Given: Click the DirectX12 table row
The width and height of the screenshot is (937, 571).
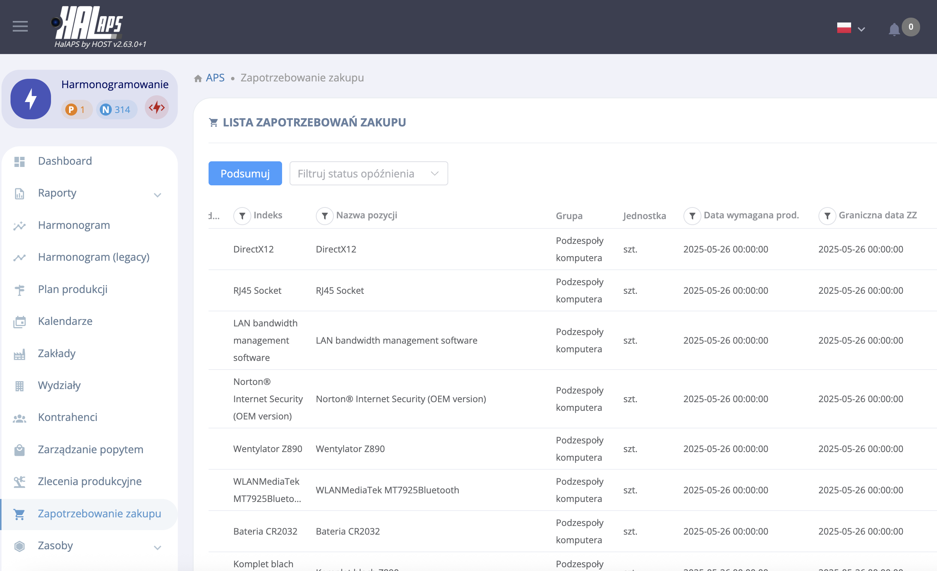Looking at the screenshot, I should point(418,249).
